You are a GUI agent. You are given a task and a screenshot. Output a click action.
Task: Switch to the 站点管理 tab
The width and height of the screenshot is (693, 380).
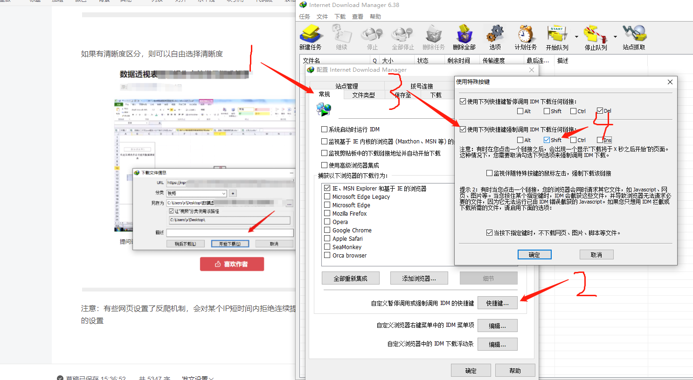pyautogui.click(x=346, y=86)
